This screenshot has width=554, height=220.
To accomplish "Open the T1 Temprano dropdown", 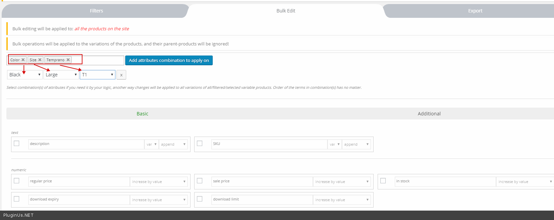I will [97, 75].
